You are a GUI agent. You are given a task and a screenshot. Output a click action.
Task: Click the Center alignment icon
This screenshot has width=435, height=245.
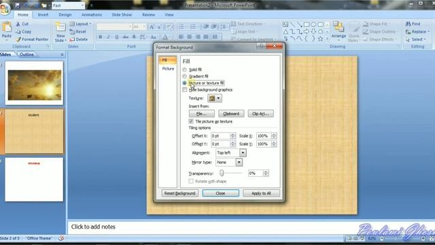coord(190,37)
